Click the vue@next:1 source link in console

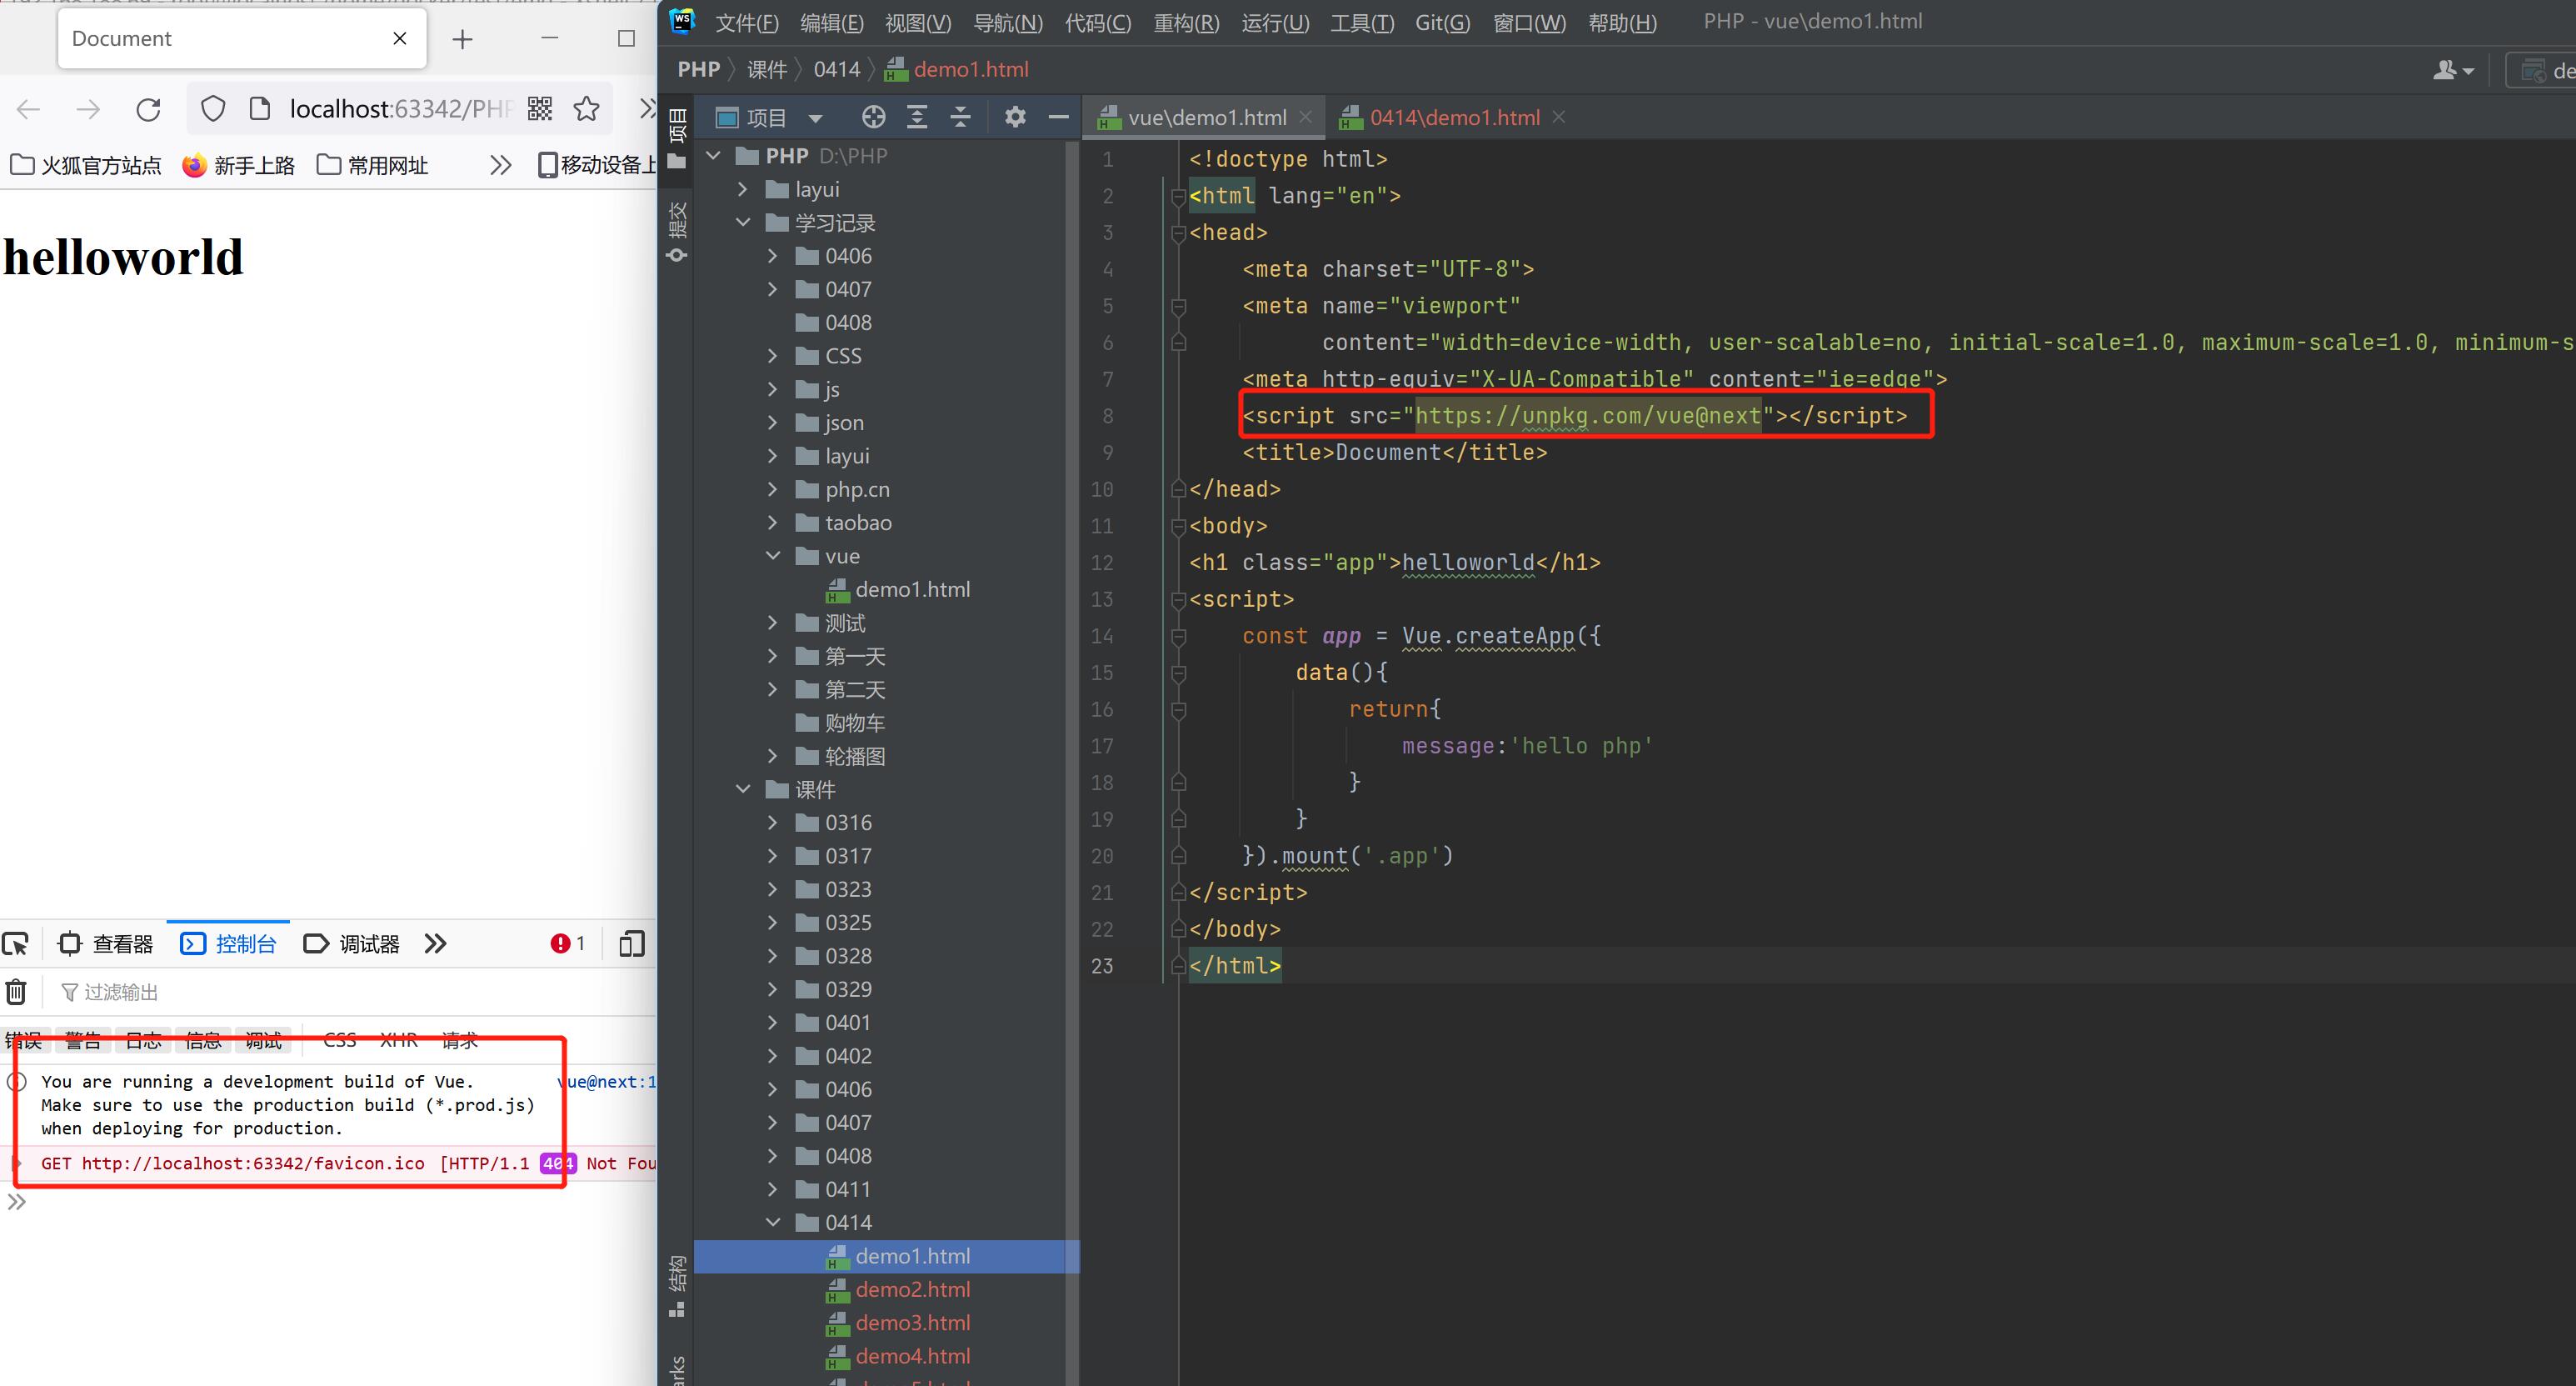click(x=606, y=1082)
